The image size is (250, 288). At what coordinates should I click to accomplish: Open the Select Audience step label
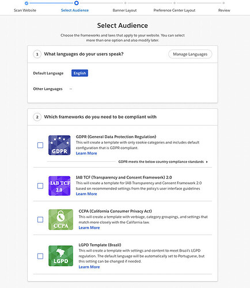(75, 10)
